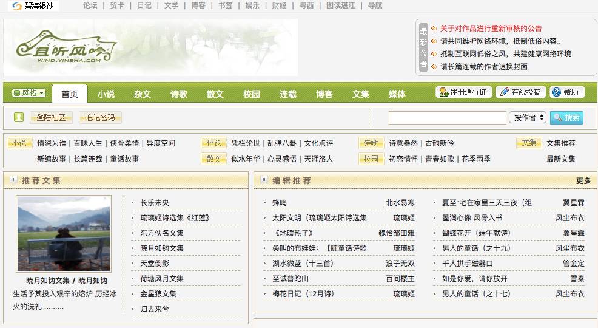Open the 论坛 top navigation link
598x328 pixels.
[x=90, y=5]
